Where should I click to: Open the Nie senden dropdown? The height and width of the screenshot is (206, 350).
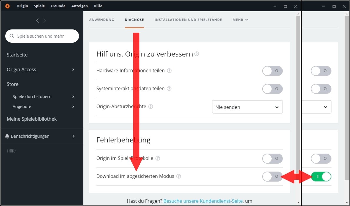point(247,107)
